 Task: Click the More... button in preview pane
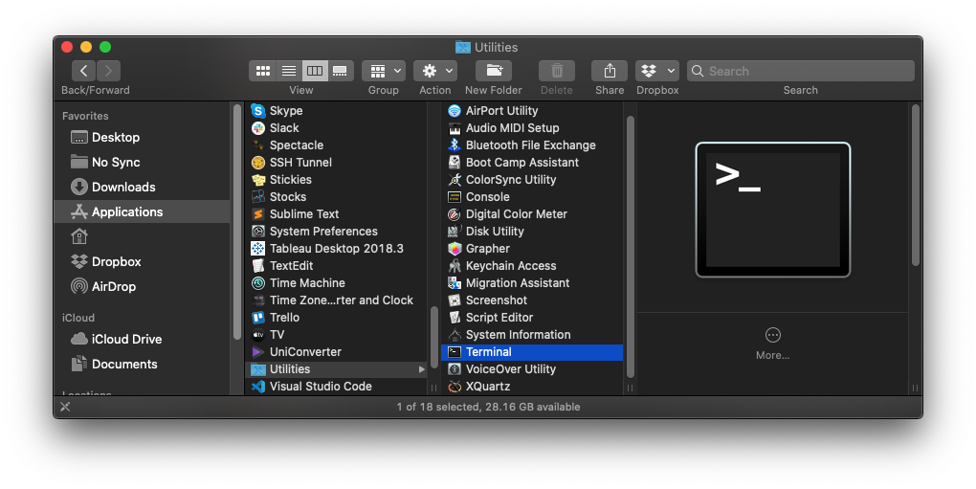pos(772,344)
